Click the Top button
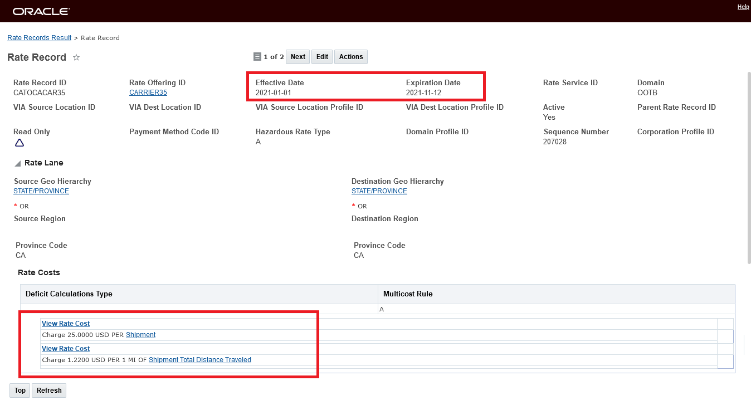Viewport: 751px width, 400px height. point(20,391)
